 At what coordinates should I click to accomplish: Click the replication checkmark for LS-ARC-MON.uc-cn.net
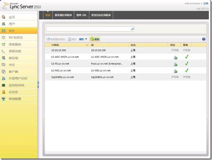click(x=186, y=57)
